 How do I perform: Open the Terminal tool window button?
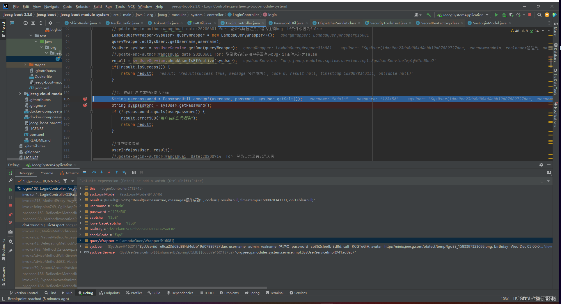pyautogui.click(x=274, y=293)
